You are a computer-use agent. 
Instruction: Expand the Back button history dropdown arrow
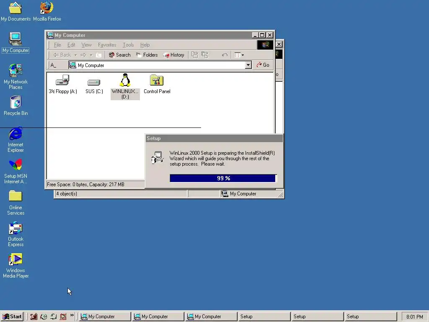point(75,55)
